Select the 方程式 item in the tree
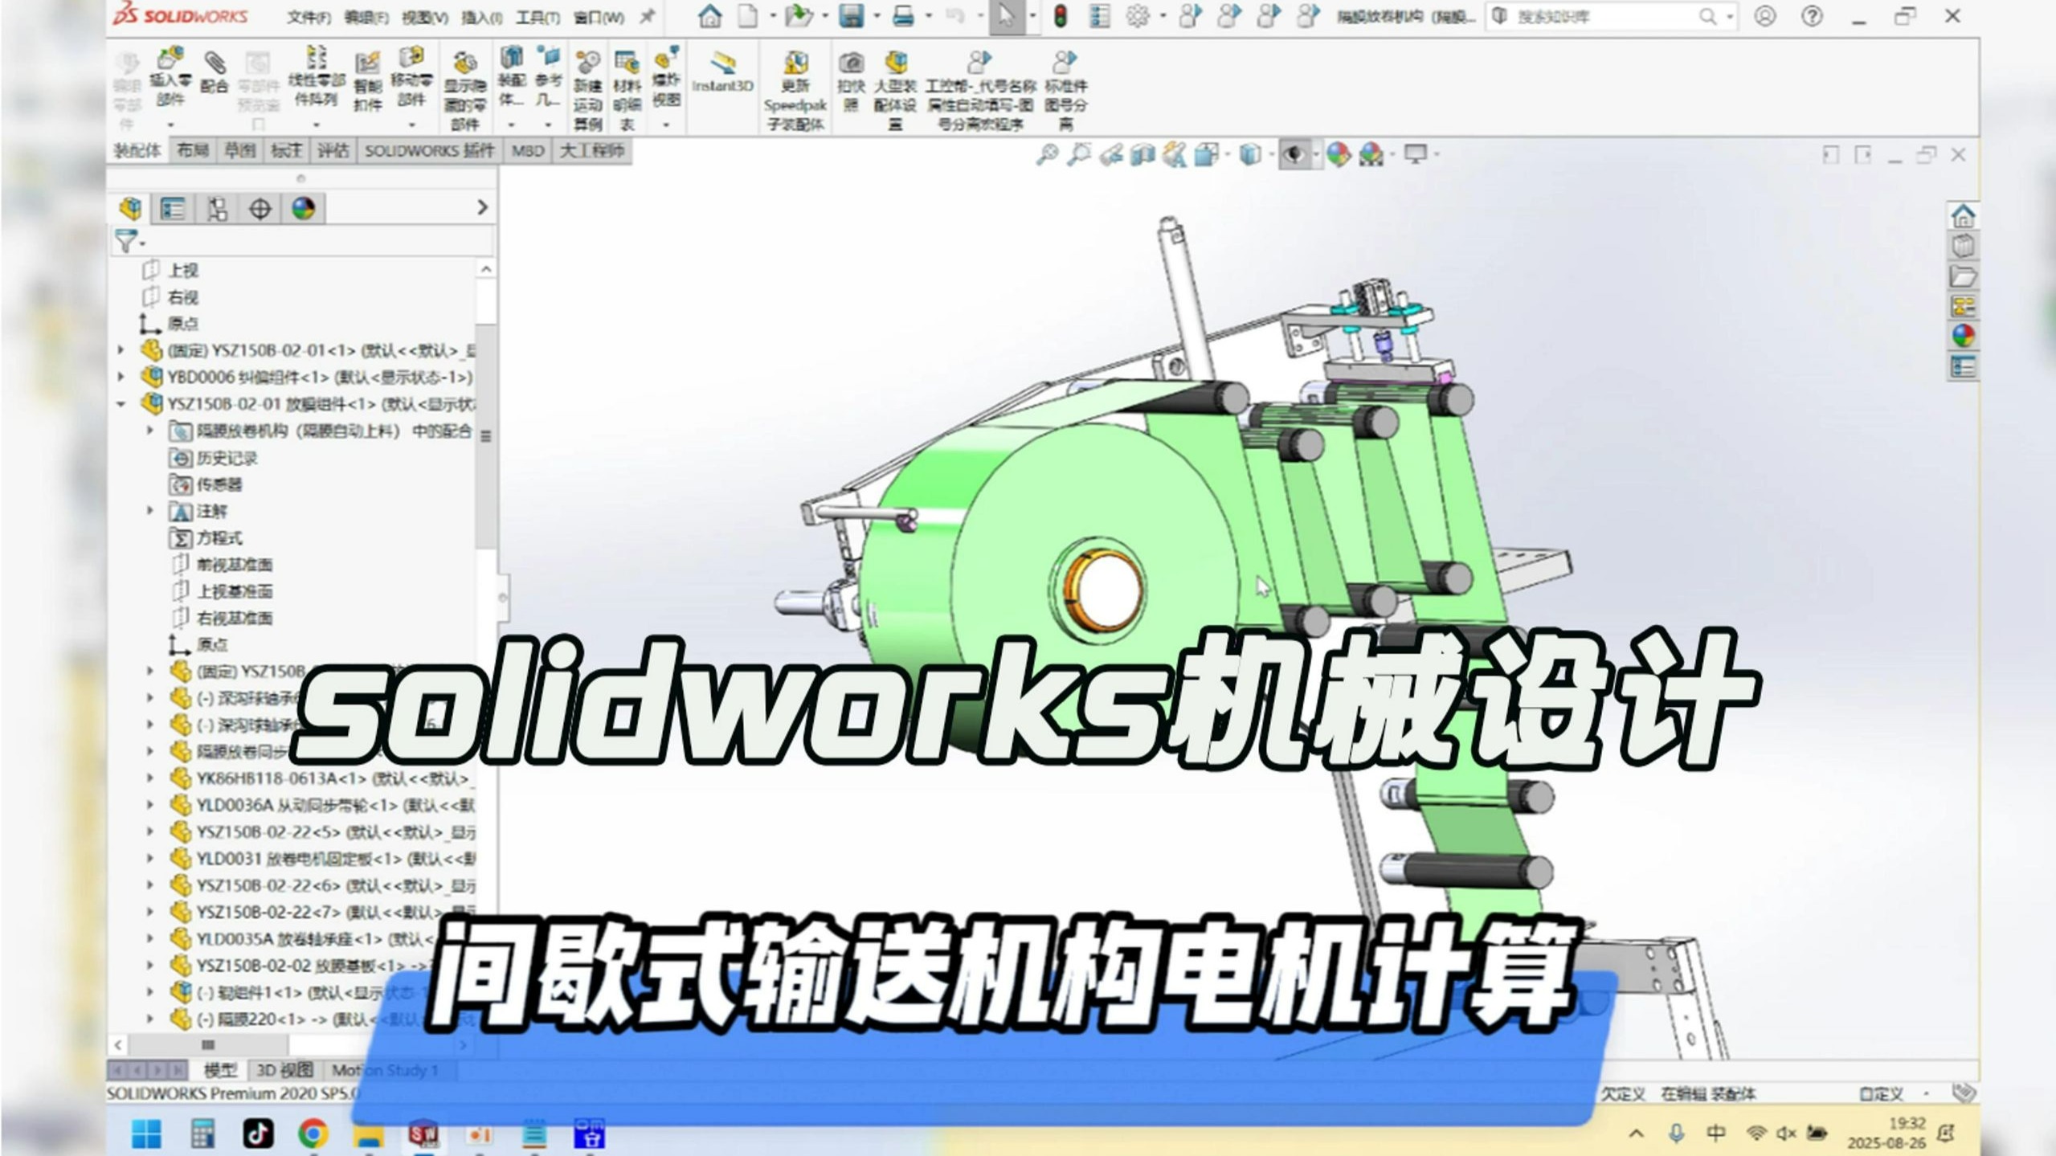2056x1156 pixels. (x=206, y=538)
